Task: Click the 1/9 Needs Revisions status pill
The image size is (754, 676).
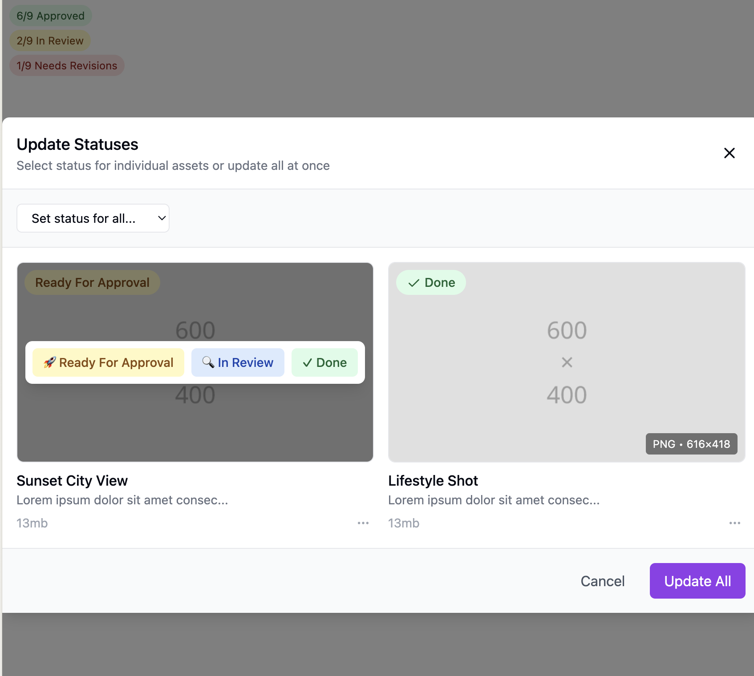Action: (67, 66)
